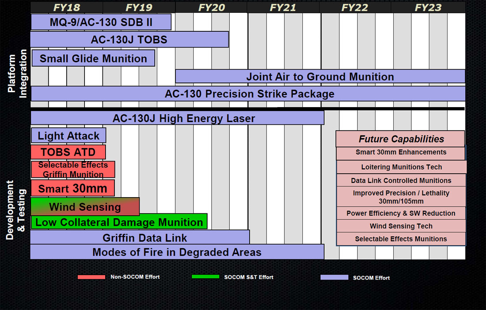Select the TOBS ATD red bar
Screen dimensions: 486x310
click(x=68, y=152)
